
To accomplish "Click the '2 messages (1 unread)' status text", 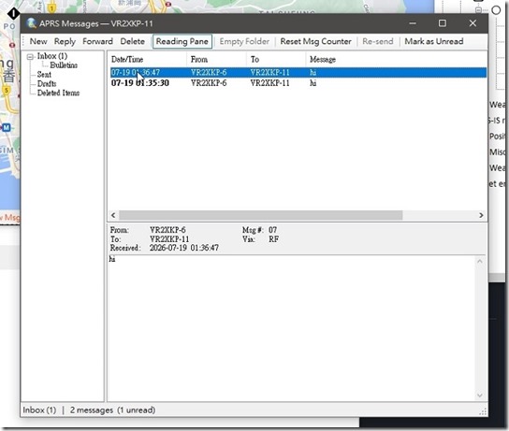I will [112, 410].
